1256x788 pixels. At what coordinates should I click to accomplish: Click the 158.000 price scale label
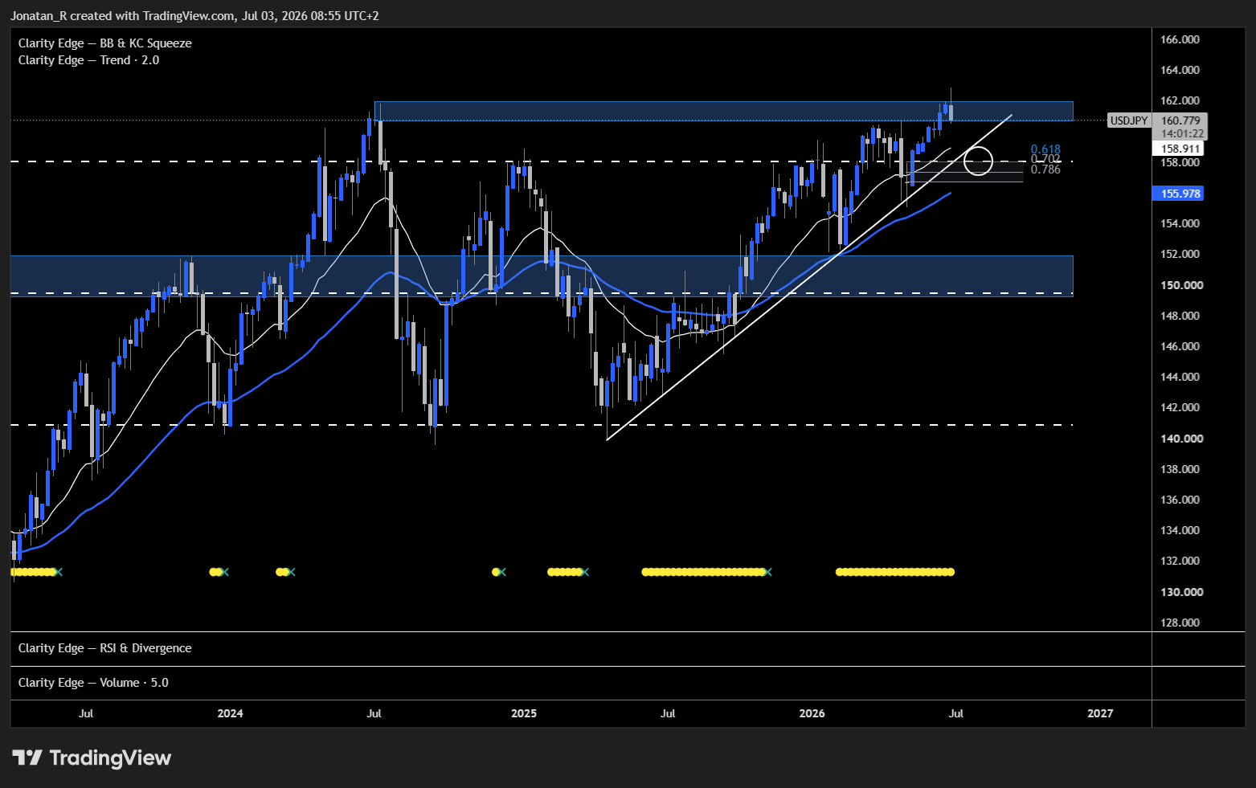pyautogui.click(x=1180, y=162)
